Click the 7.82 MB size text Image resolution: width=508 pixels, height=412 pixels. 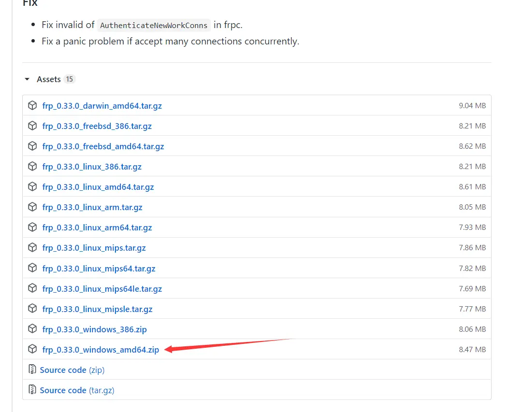[472, 268]
